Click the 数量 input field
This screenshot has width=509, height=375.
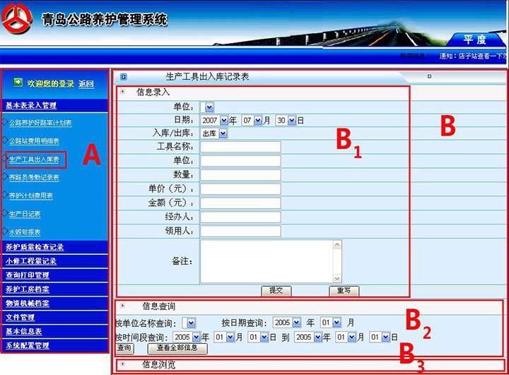[x=240, y=175]
